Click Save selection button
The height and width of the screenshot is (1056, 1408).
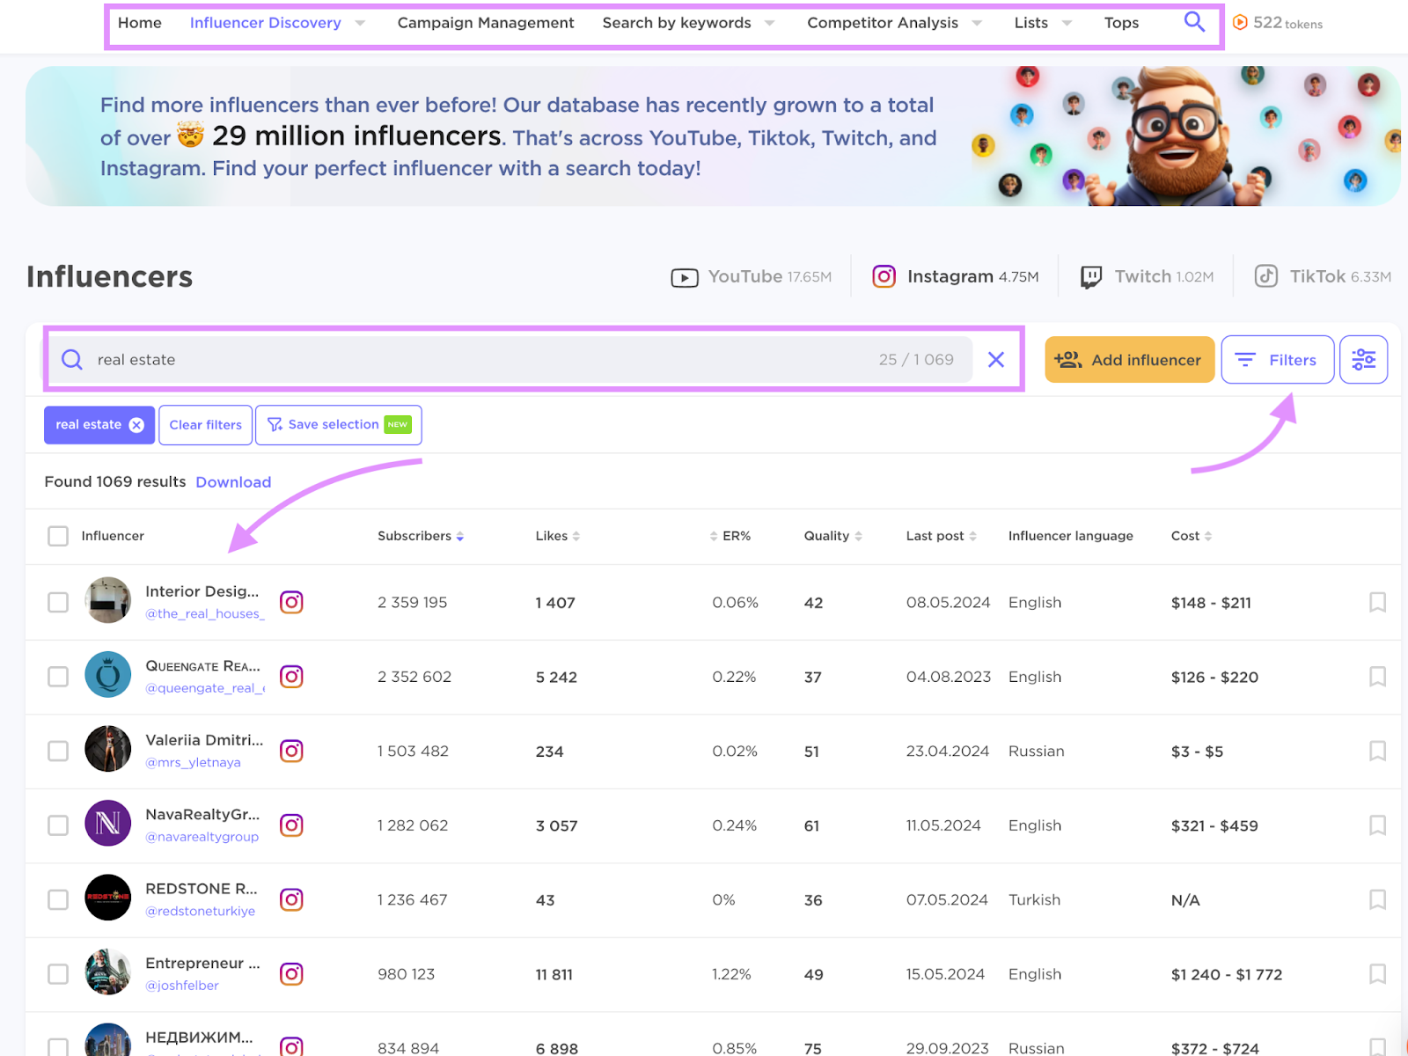pos(339,425)
